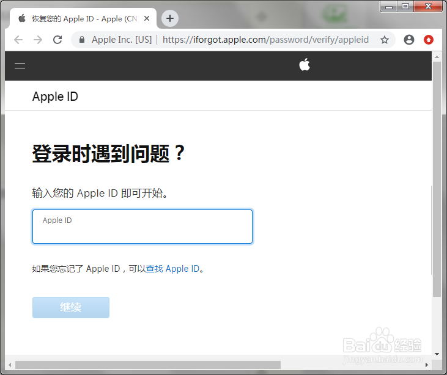Screen dimensions: 447x375
Task: Click the horizontal scrollbar left arrow
Action: [10, 365]
